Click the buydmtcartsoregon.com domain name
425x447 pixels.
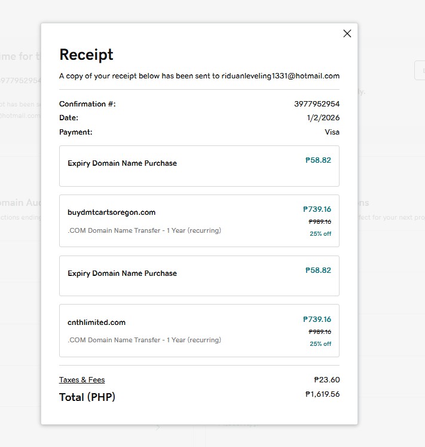point(111,212)
